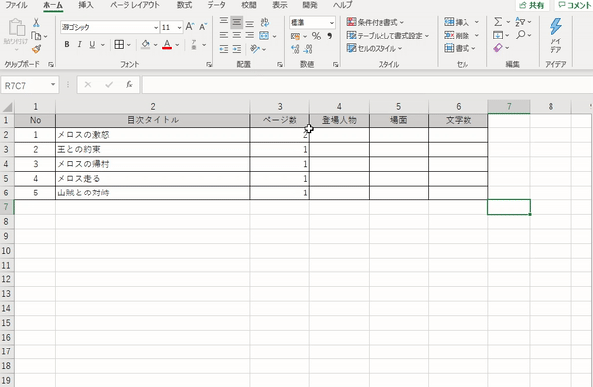
Task: Click the AutoSum sigma icon
Action: point(498,22)
